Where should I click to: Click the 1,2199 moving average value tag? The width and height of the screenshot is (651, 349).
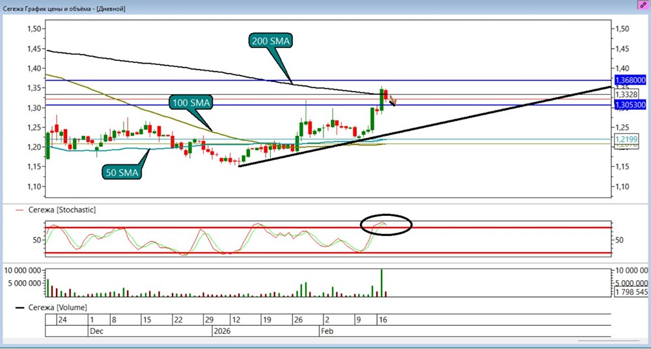(x=626, y=139)
